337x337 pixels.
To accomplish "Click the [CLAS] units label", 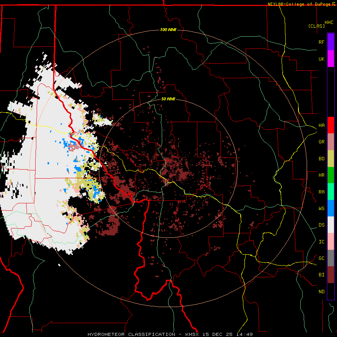I will coord(316,26).
